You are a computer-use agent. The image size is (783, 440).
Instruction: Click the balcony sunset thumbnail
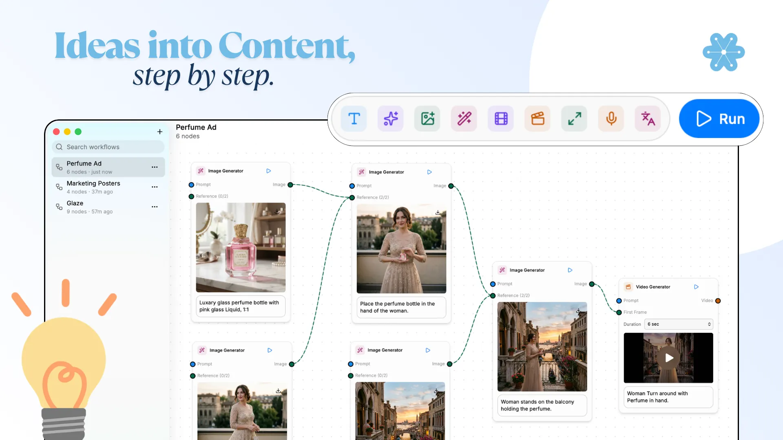click(542, 347)
